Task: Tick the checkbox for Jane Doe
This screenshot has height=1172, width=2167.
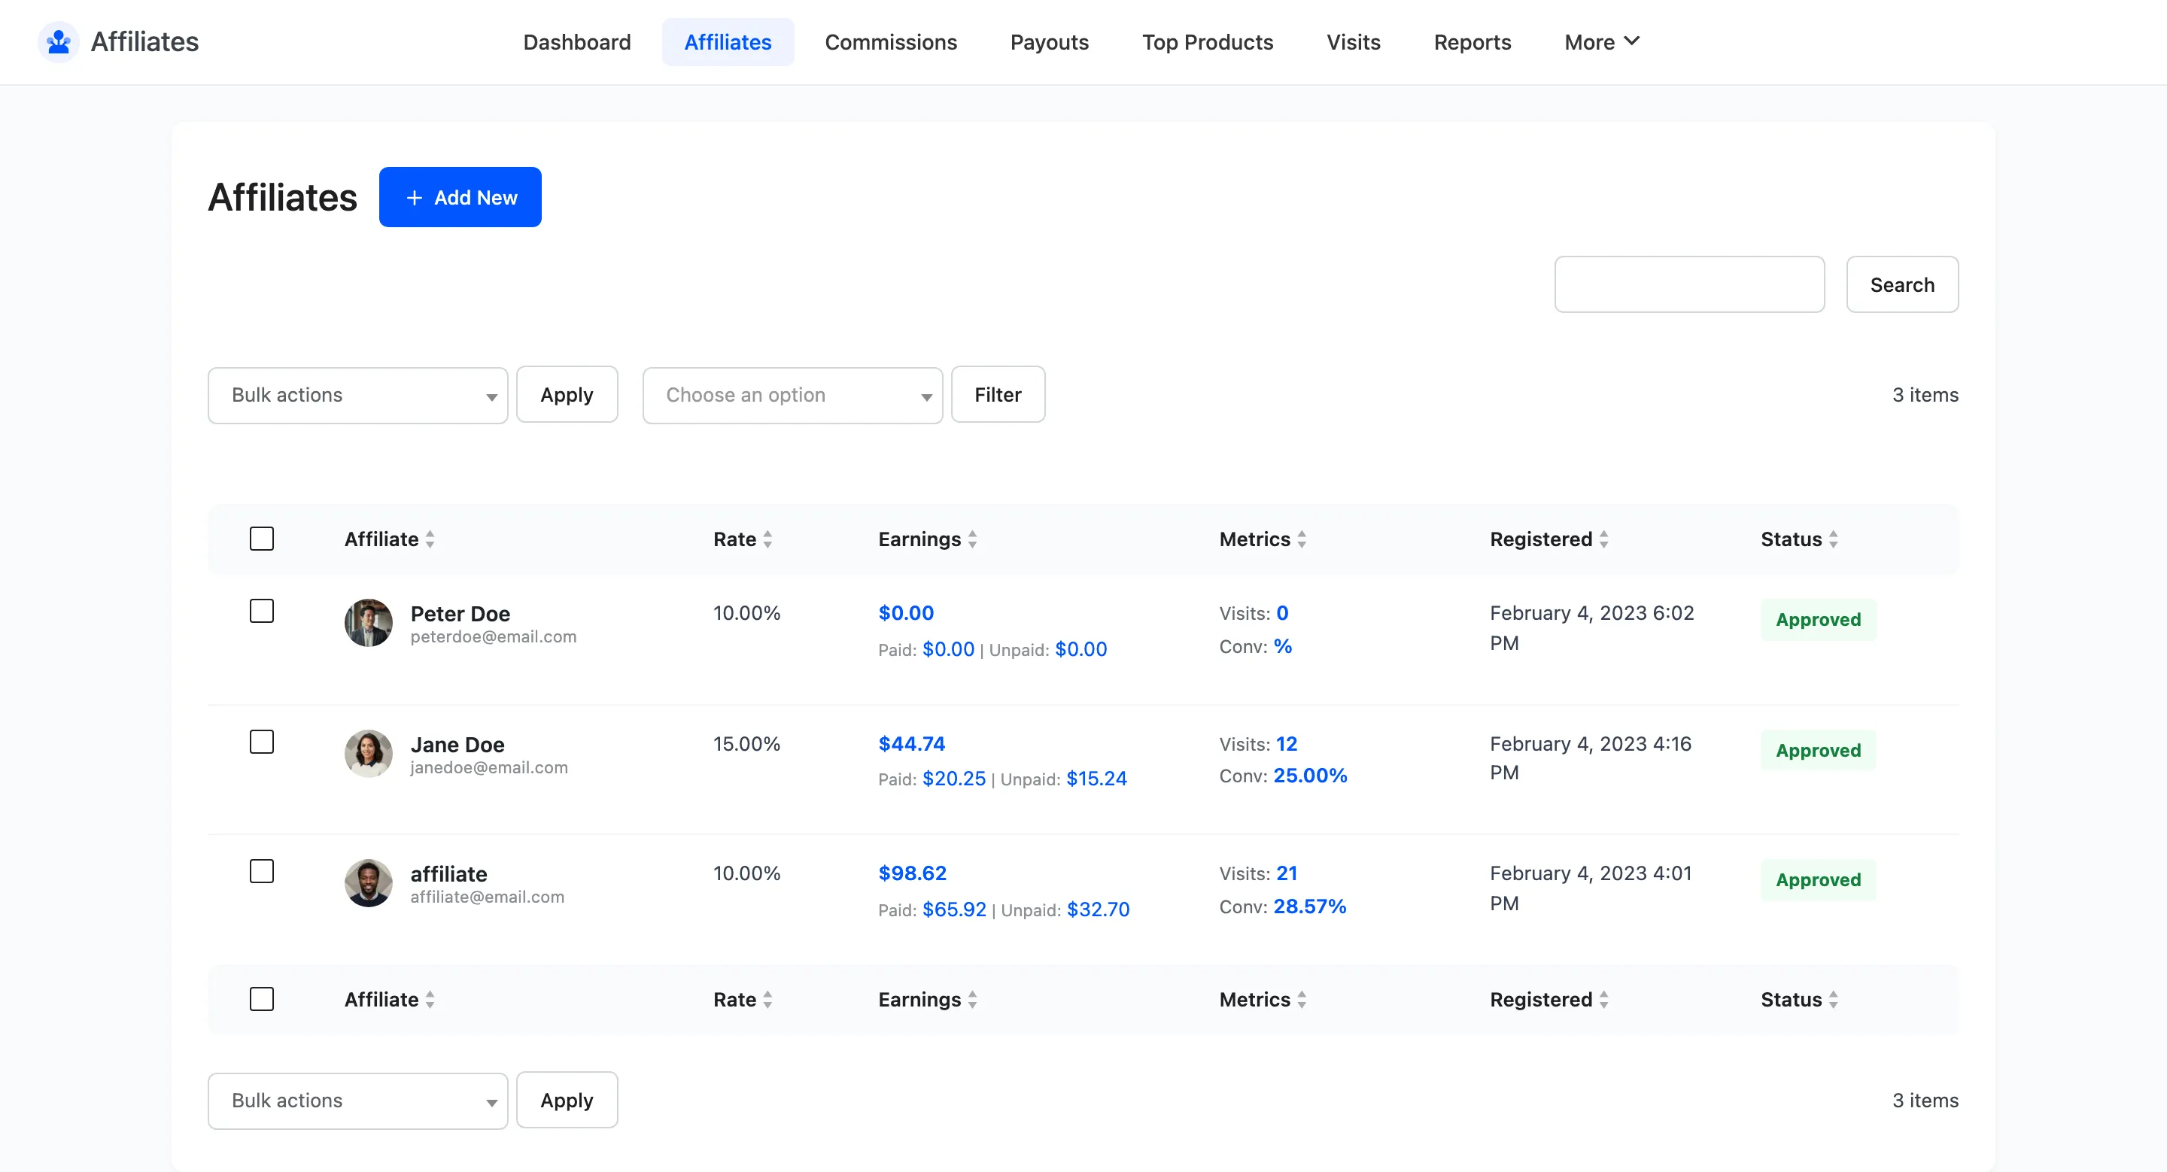Action: tap(262, 742)
